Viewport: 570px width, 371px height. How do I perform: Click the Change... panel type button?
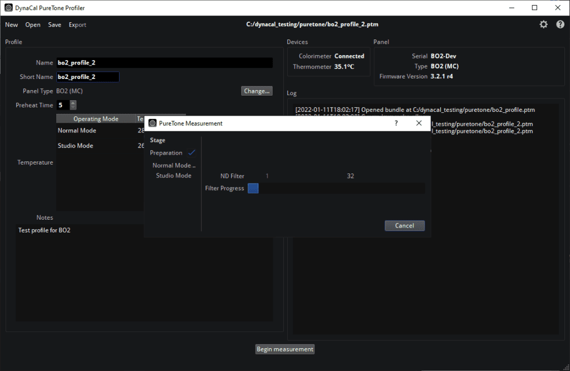point(257,91)
